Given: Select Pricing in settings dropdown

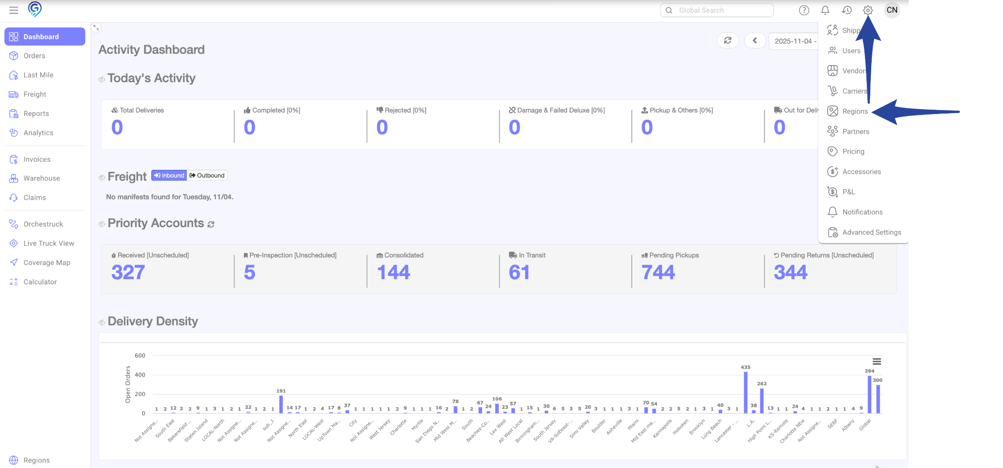Looking at the screenshot, I should point(853,152).
